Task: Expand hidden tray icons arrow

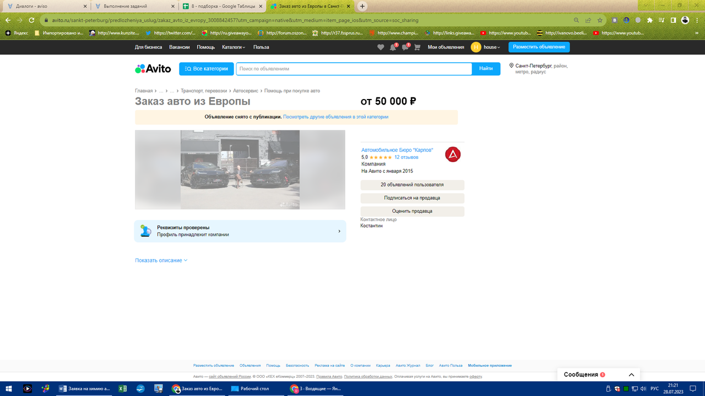Action: pyautogui.click(x=602, y=389)
